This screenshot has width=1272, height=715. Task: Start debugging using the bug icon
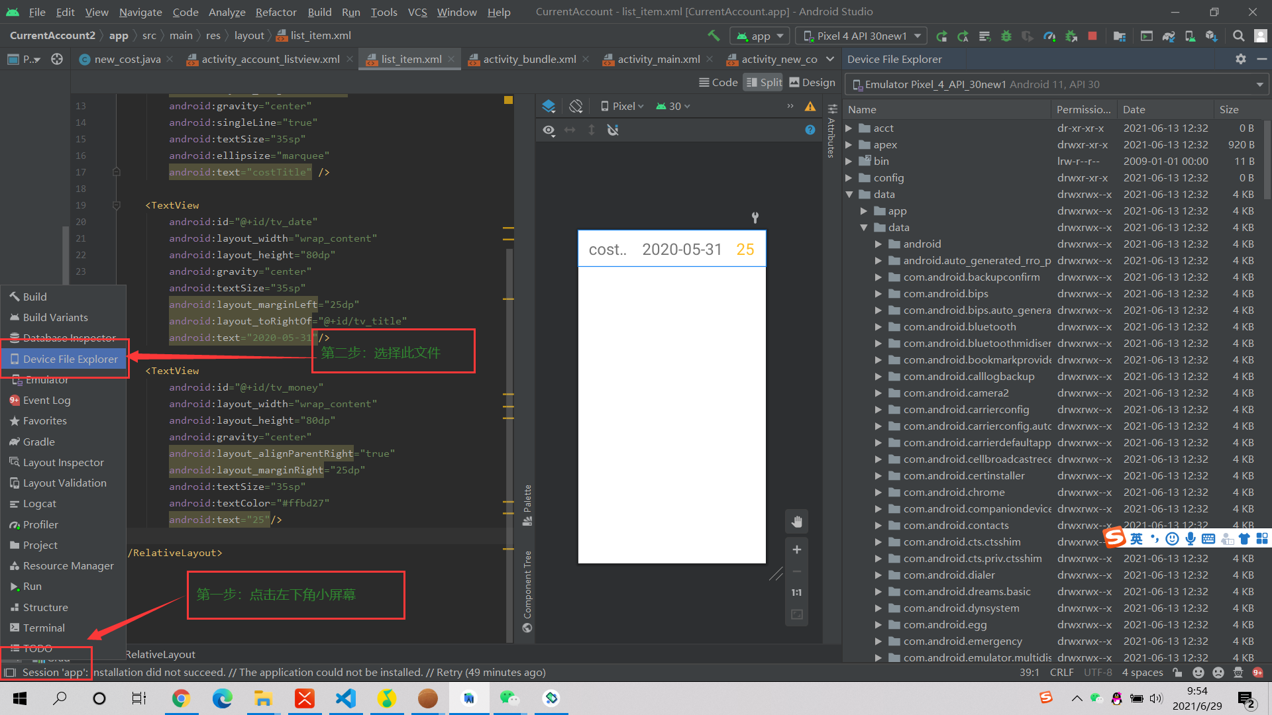1006,36
